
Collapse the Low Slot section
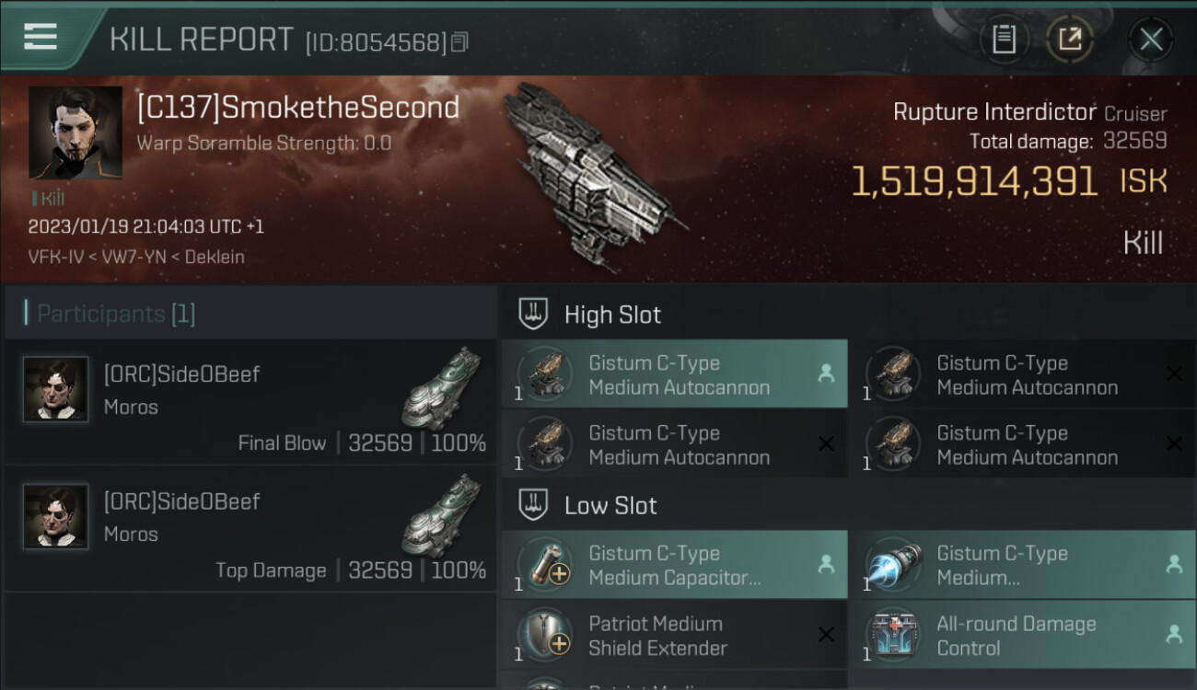point(534,504)
